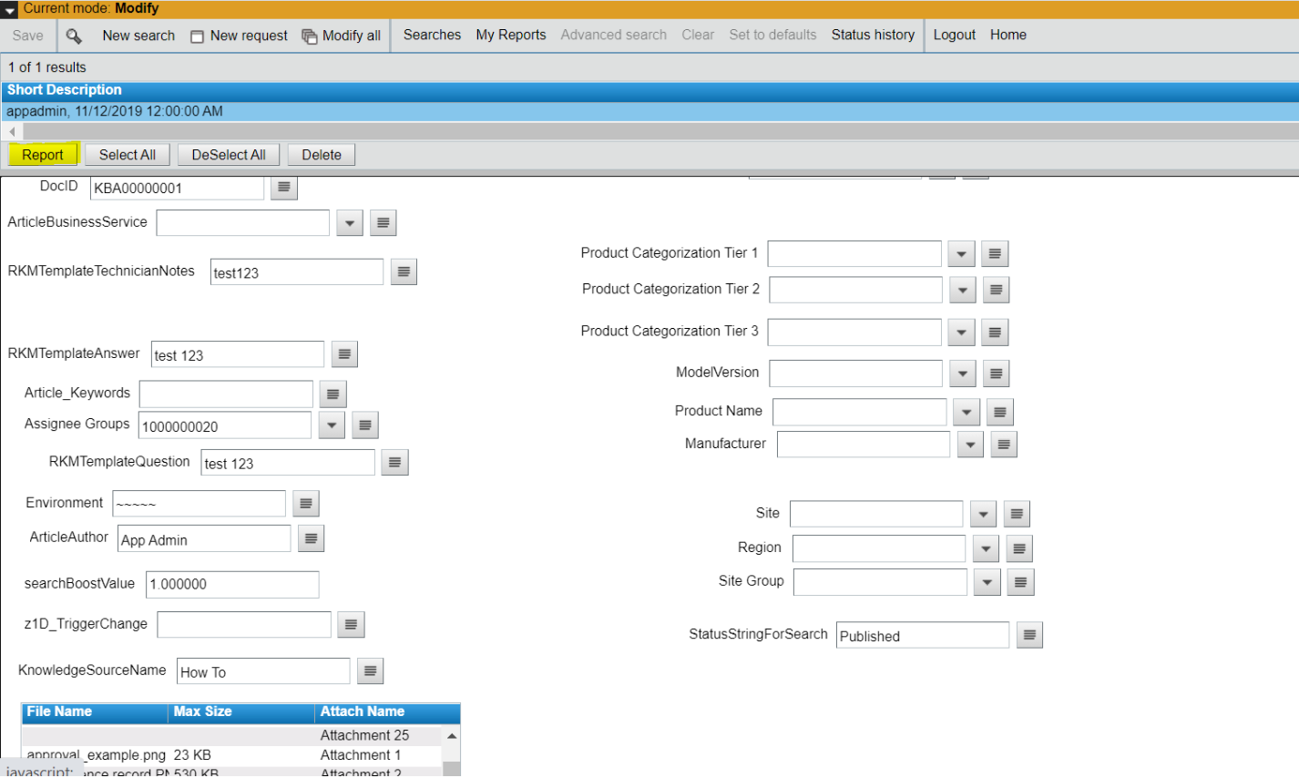Open the StatusStringForSearch editor icon

(x=1029, y=635)
